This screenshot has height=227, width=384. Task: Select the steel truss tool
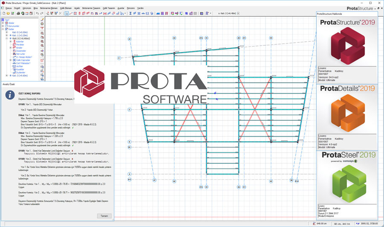coord(143,14)
